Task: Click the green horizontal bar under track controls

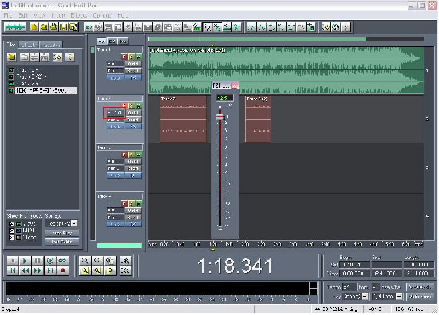Action: [x=120, y=246]
